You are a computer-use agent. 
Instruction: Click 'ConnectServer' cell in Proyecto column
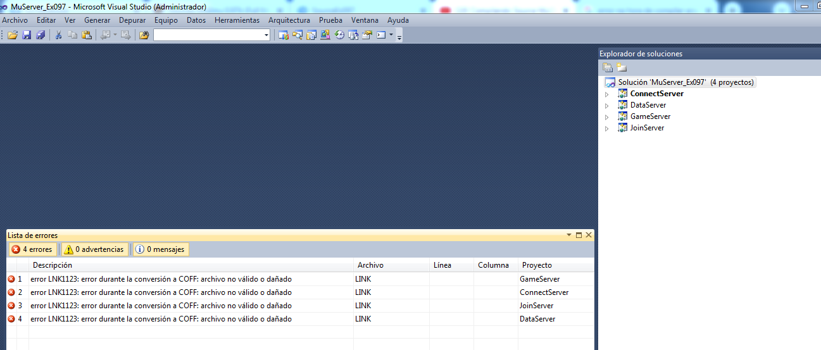pyautogui.click(x=544, y=292)
